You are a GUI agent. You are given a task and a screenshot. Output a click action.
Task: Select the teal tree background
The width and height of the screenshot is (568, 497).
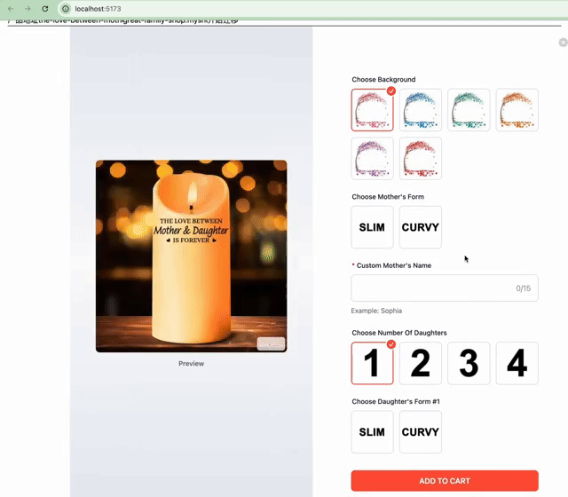(469, 110)
